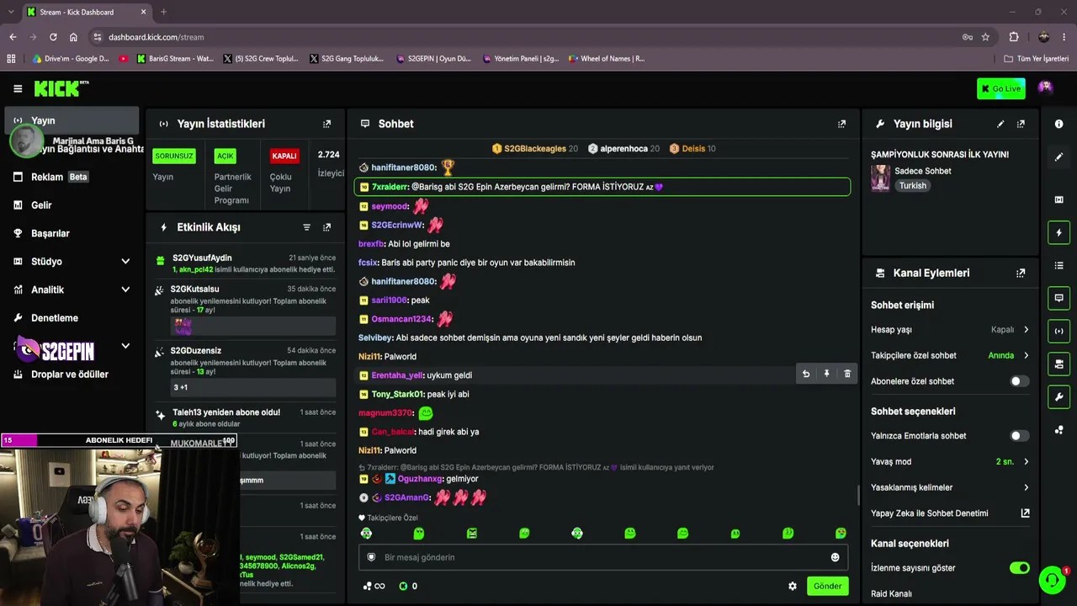Open Hesap yaşı setting arrow
Viewport: 1077px width, 606px height.
point(1026,330)
